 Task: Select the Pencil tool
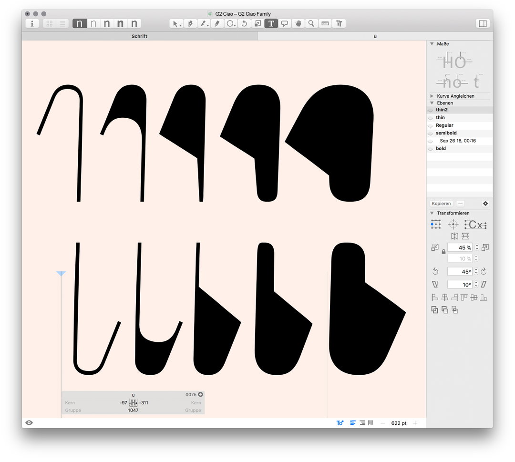[217, 23]
